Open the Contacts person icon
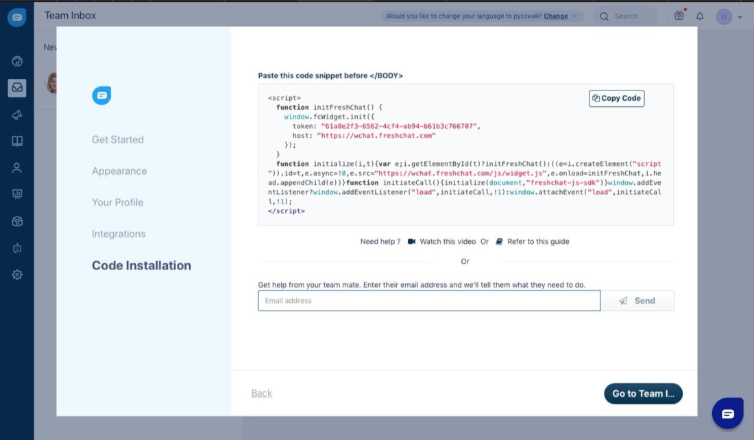Screen dimensions: 754x440 [17, 168]
